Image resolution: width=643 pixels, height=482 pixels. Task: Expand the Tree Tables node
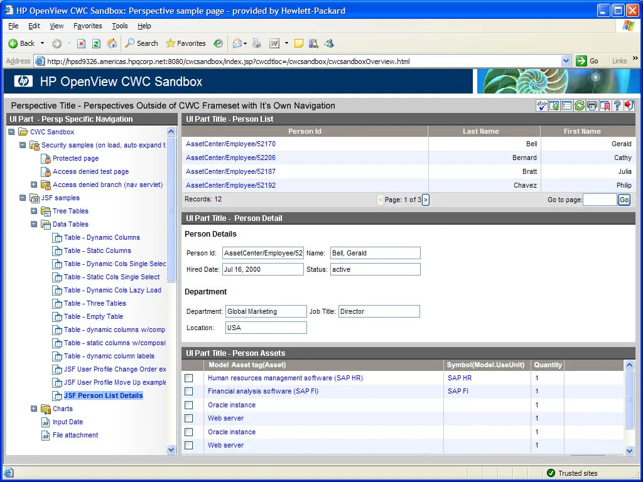(x=34, y=211)
